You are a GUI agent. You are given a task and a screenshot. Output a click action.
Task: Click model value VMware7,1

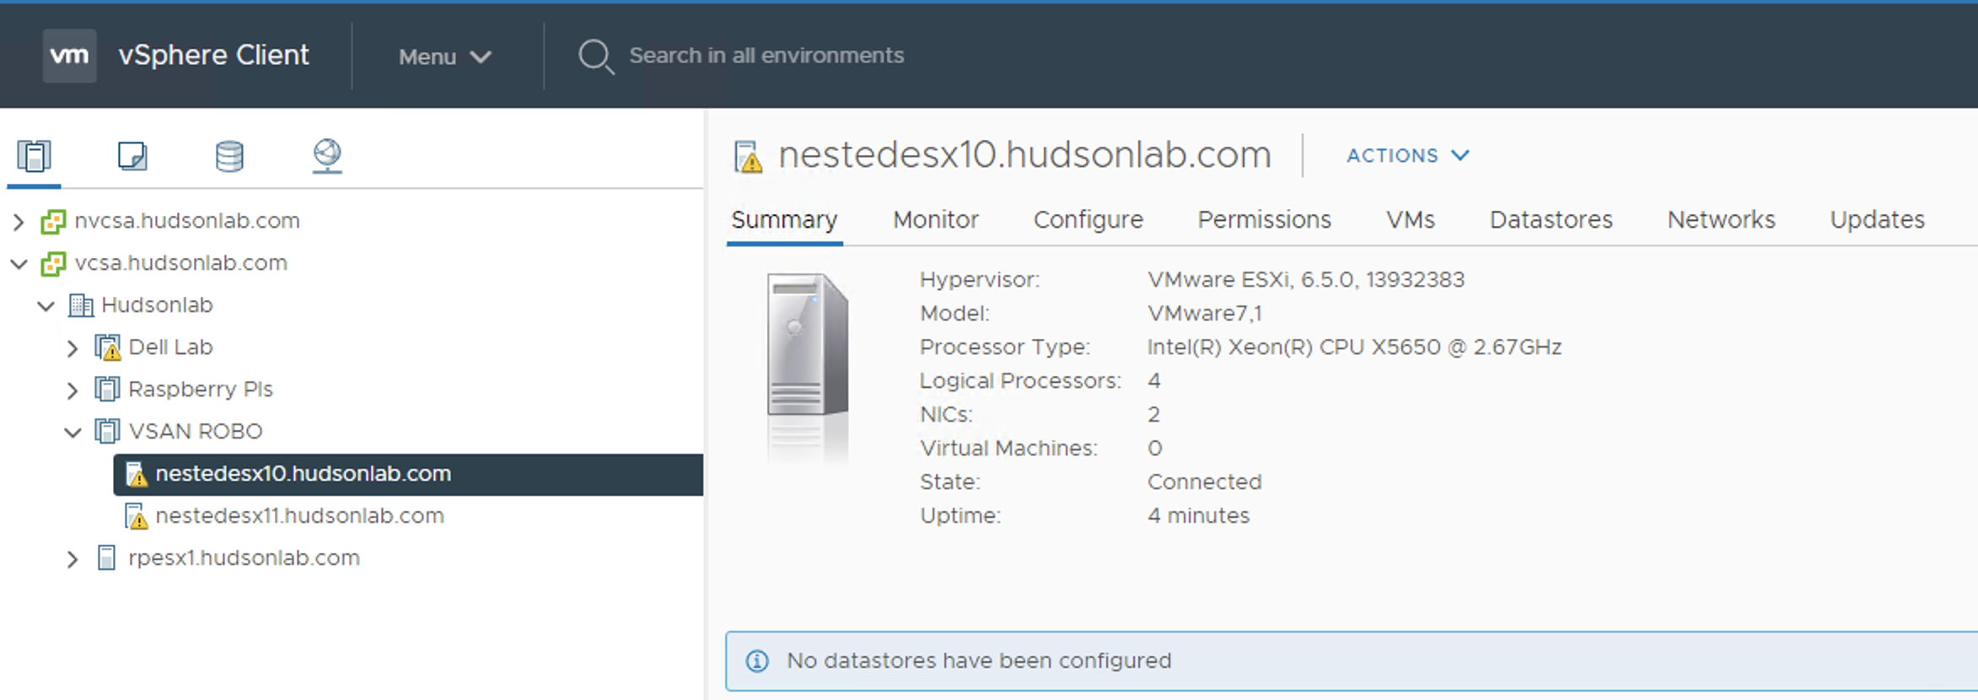(x=1205, y=314)
